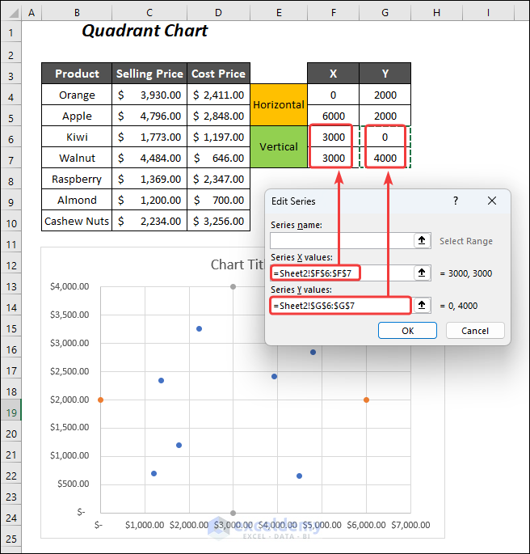Click the orange marker on the left axis

100,400
